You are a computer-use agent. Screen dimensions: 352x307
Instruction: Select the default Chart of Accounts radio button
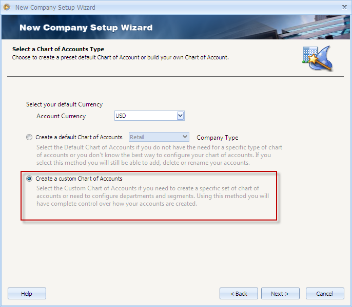click(29, 137)
